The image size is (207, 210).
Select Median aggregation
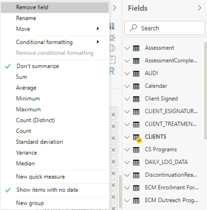[55, 164]
